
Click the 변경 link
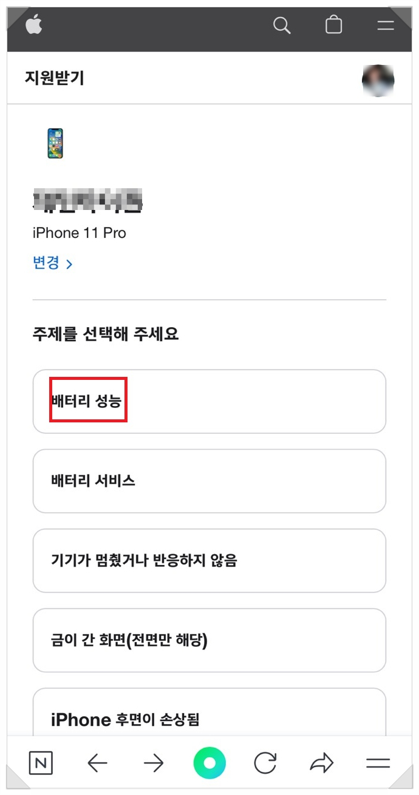[x=52, y=263]
